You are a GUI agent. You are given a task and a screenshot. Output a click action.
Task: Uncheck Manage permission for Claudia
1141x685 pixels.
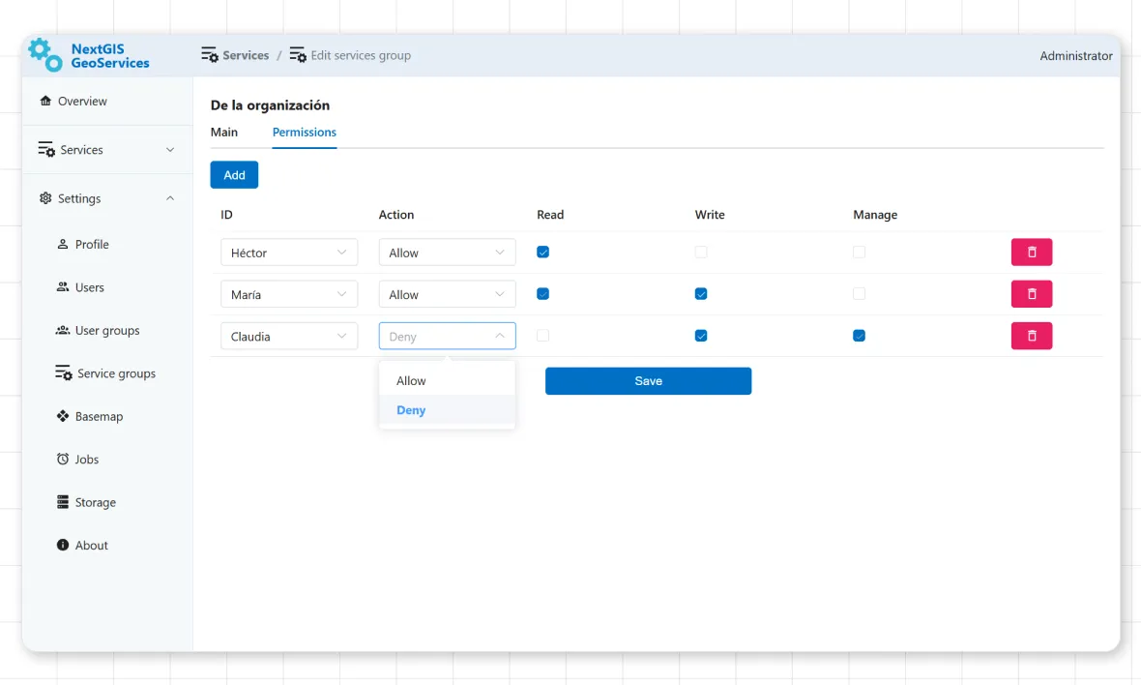coord(859,336)
